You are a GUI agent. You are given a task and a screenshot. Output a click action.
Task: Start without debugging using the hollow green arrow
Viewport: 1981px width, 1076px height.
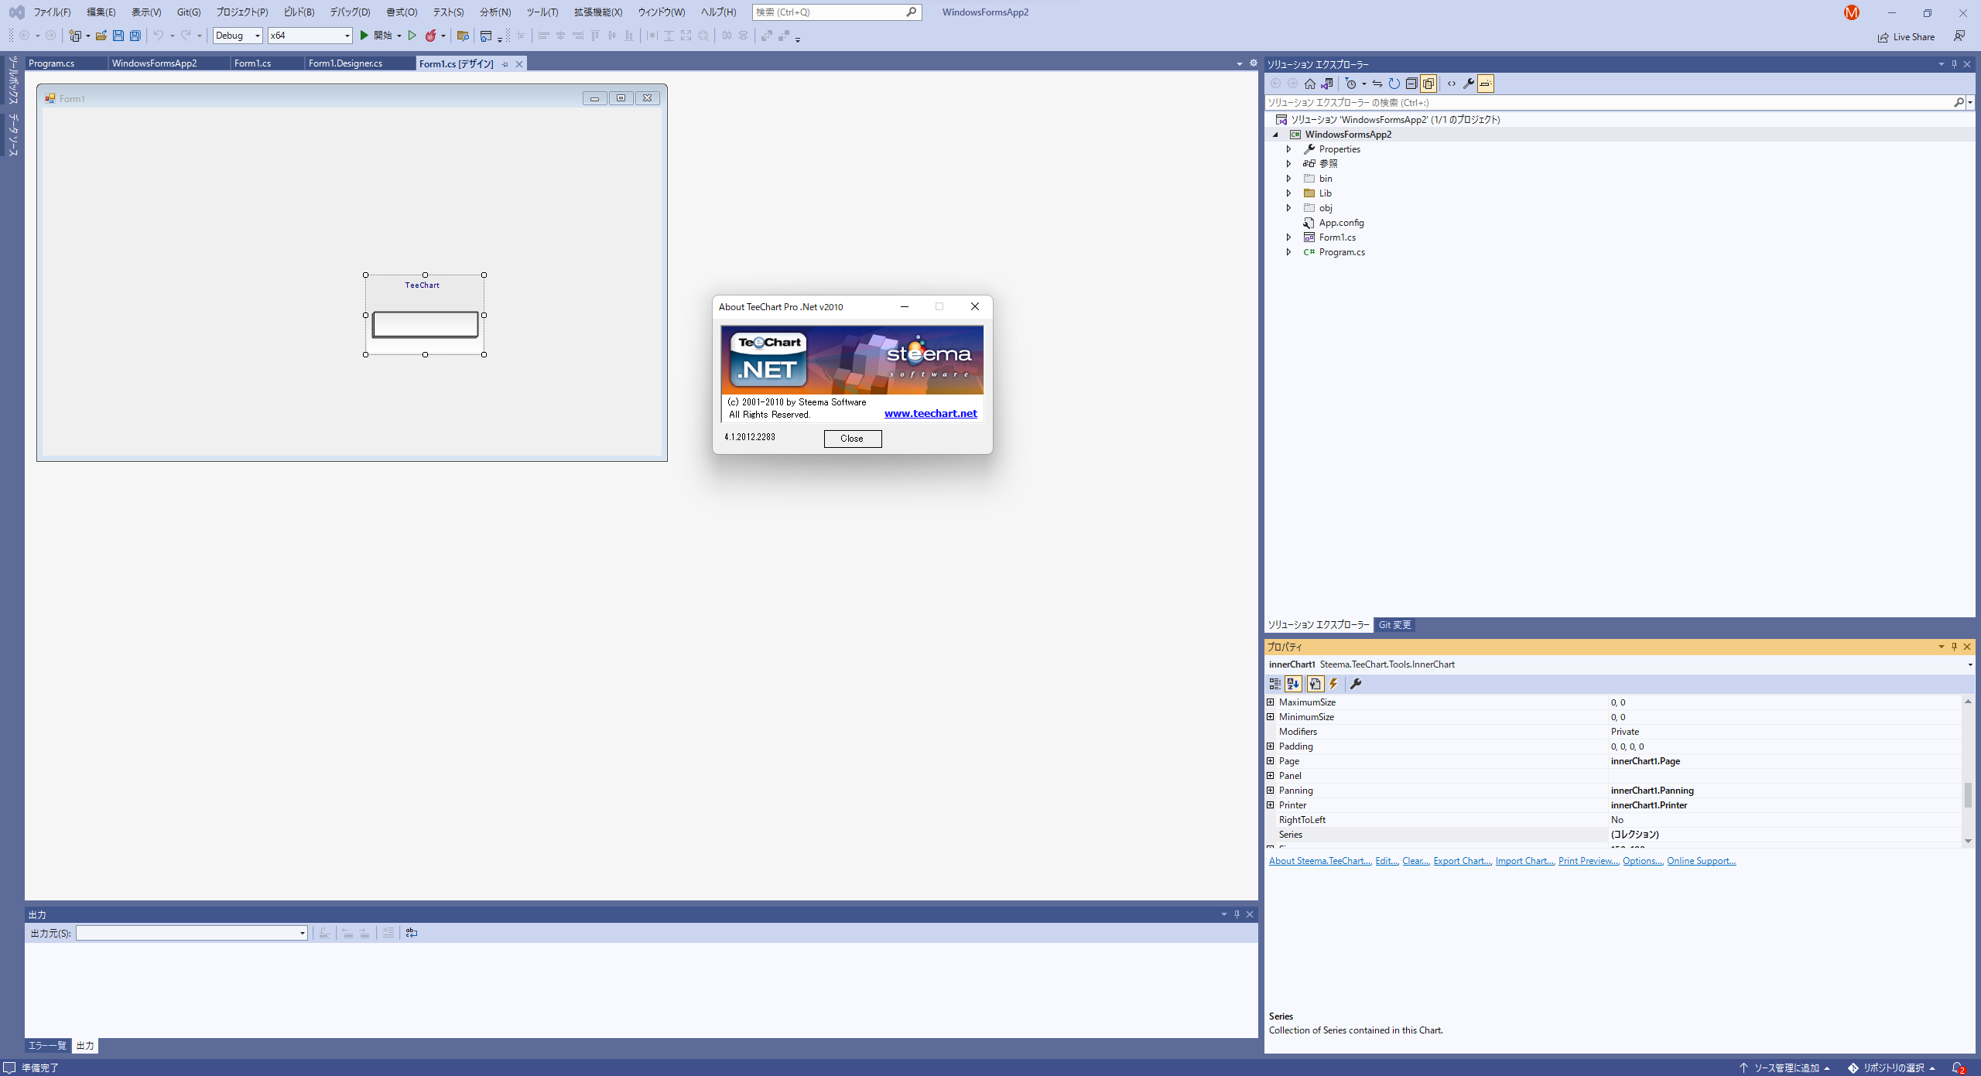pyautogui.click(x=412, y=36)
